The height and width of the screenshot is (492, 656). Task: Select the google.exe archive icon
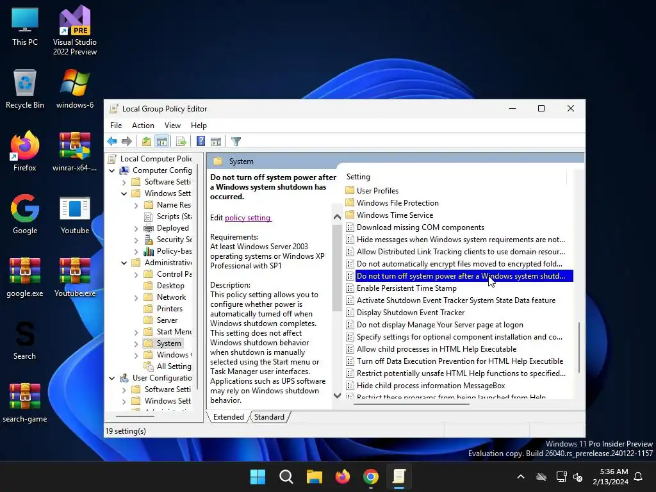point(25,277)
